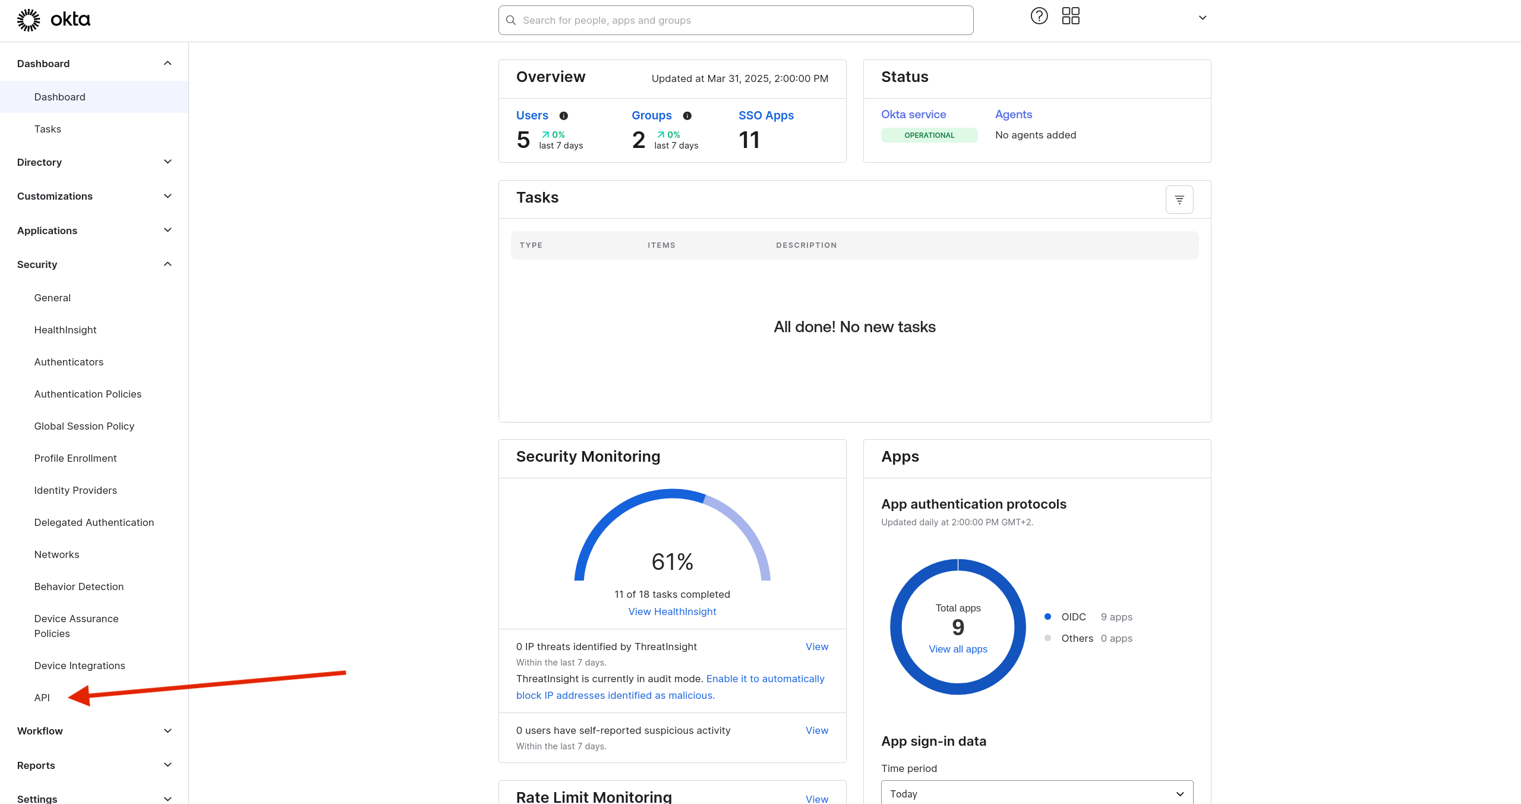Click the Groups link in Overview
This screenshot has width=1521, height=804.
pos(652,115)
